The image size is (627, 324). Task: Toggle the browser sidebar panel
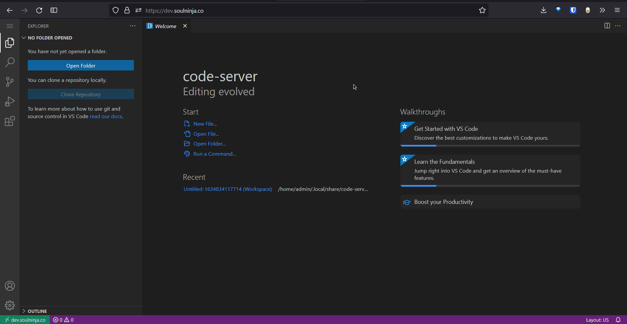[54, 10]
